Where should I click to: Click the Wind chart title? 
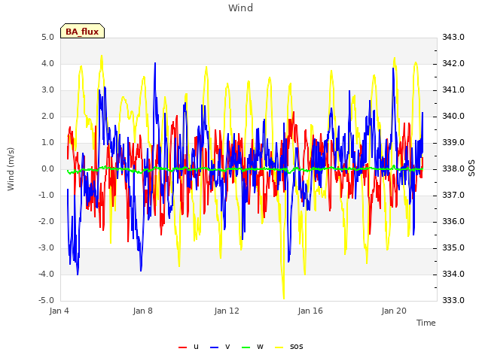click(241, 8)
